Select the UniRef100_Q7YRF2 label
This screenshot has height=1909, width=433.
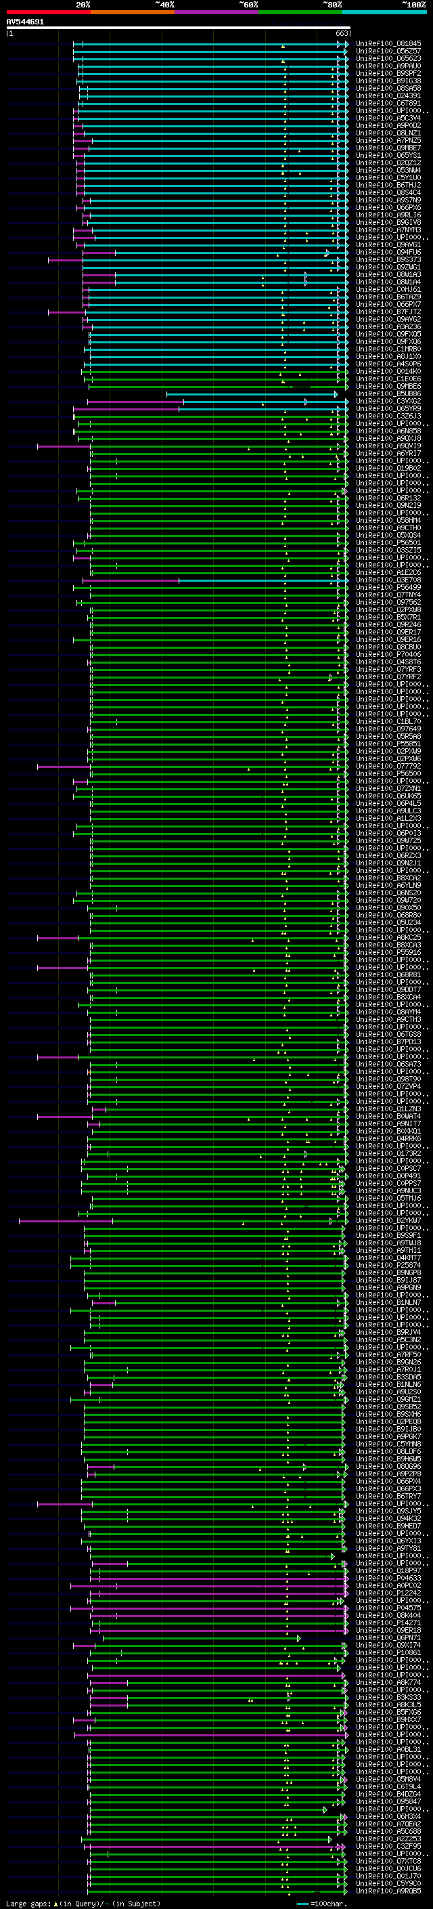point(388,677)
